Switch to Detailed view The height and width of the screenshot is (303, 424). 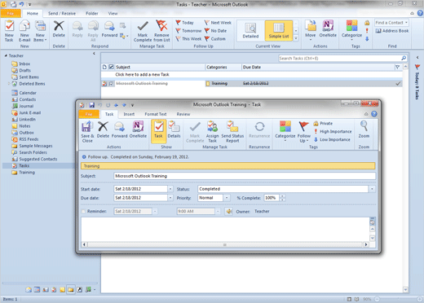tap(250, 31)
